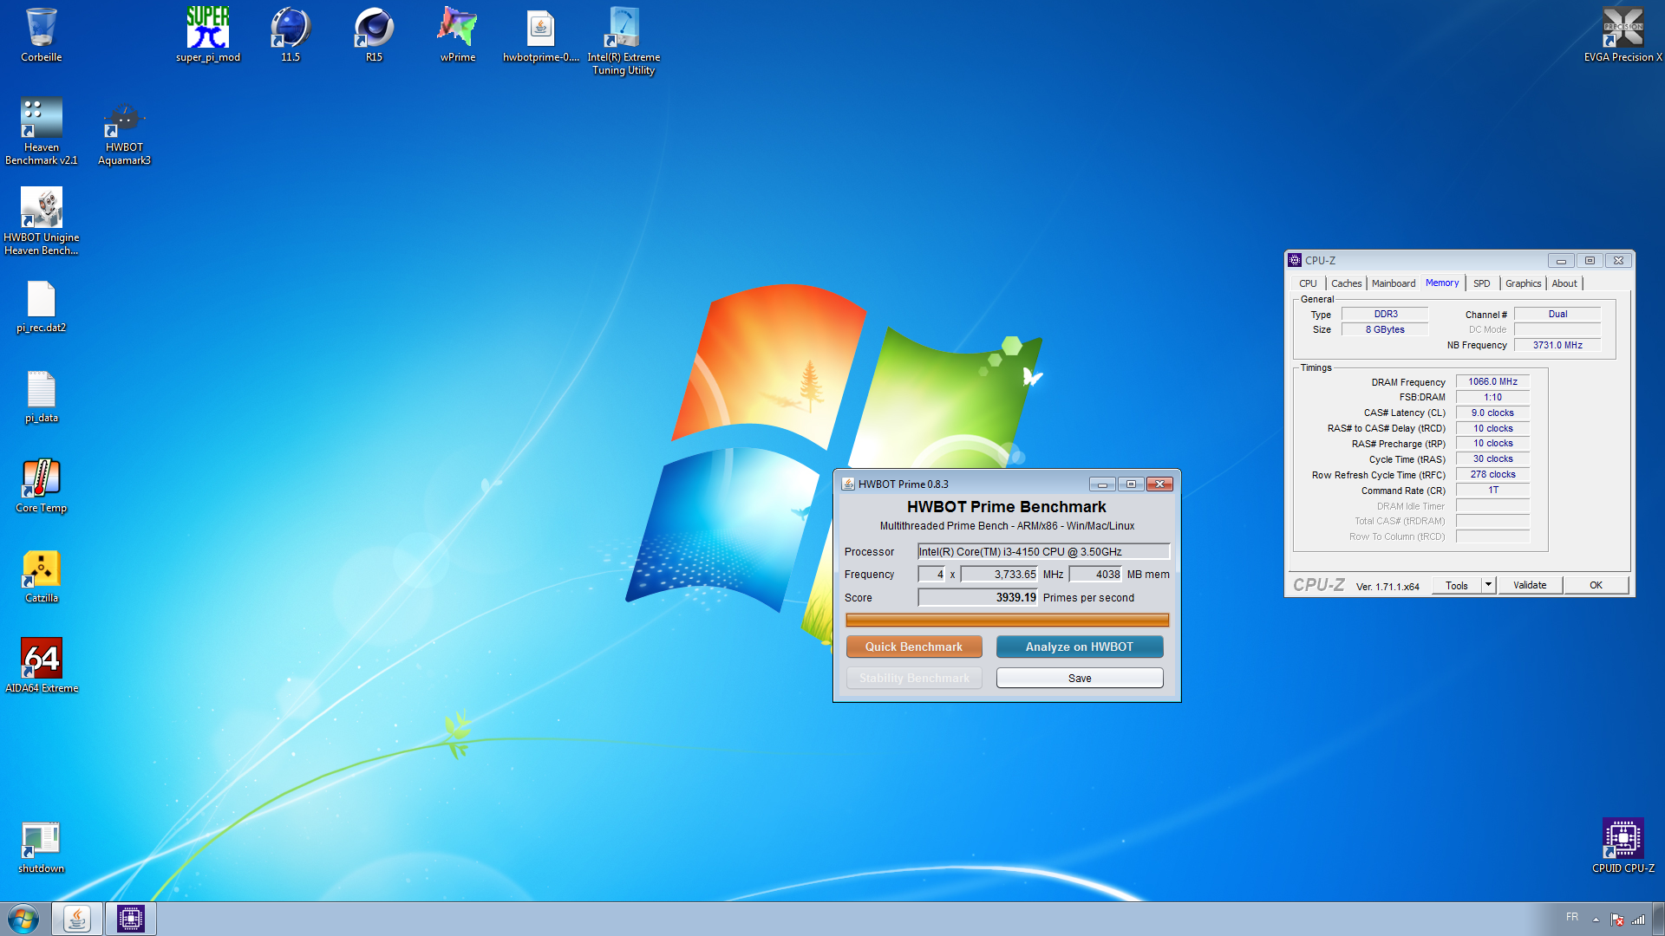Open the Corbeille recycle bin icon

41,35
